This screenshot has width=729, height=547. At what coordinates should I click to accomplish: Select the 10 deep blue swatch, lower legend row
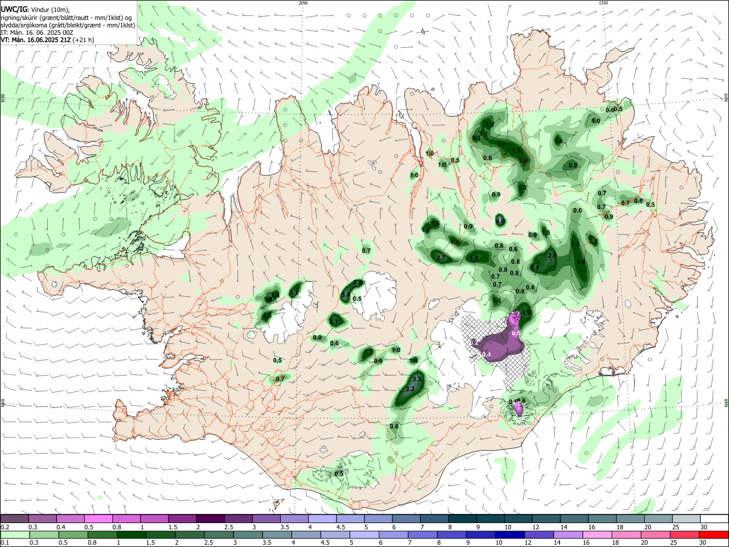tap(510, 535)
